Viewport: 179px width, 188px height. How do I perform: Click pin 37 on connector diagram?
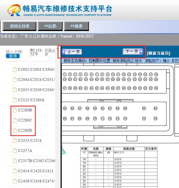65,88
